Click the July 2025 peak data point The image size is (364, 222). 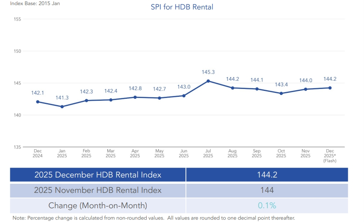208,81
